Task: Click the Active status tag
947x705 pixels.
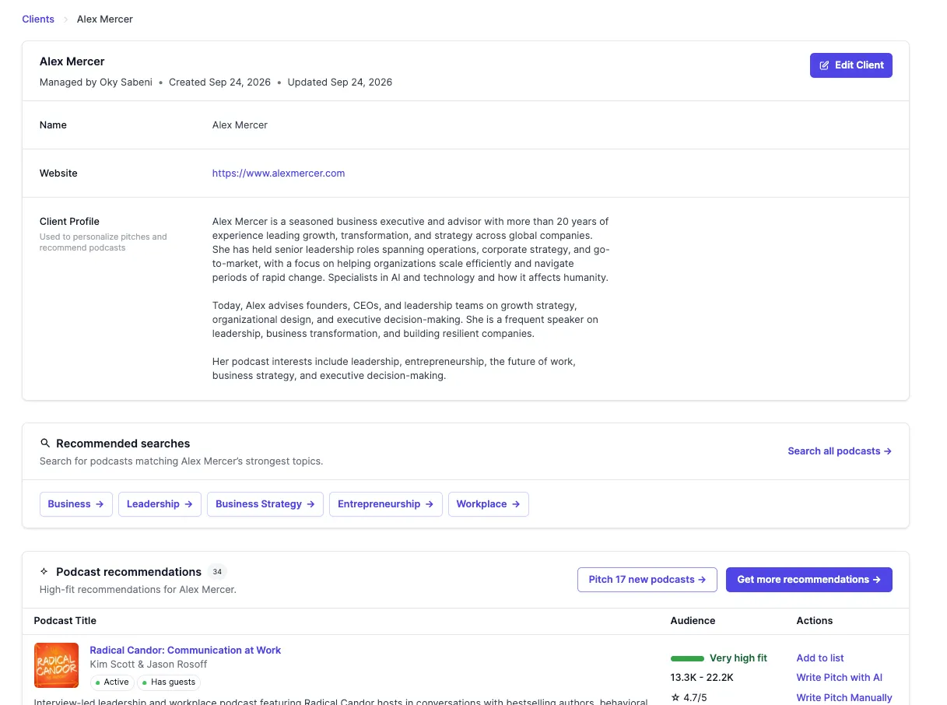Action: click(112, 682)
